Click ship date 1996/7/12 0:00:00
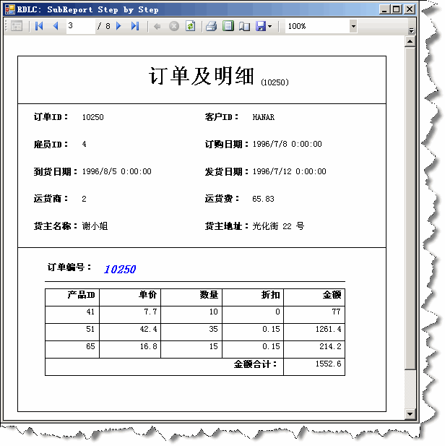This screenshot has width=445, height=446. click(x=290, y=171)
